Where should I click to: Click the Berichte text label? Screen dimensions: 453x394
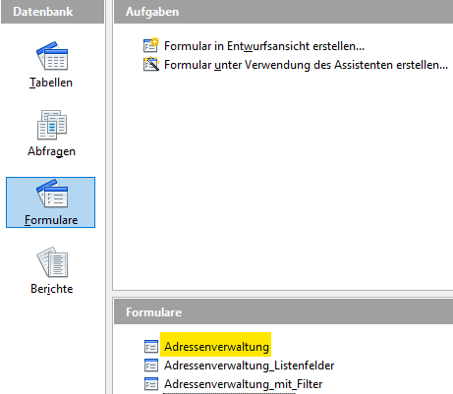pyautogui.click(x=52, y=289)
